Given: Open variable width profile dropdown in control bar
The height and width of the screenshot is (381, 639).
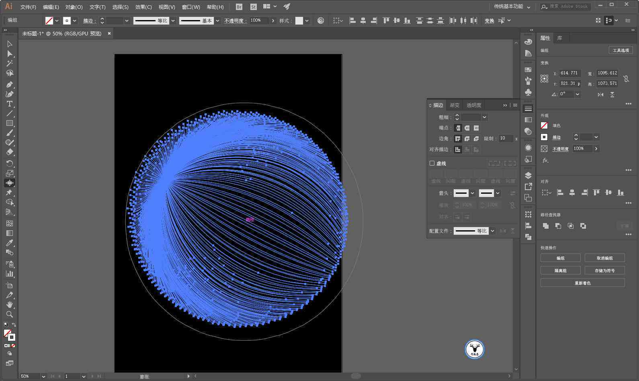Looking at the screenshot, I should click(x=173, y=20).
